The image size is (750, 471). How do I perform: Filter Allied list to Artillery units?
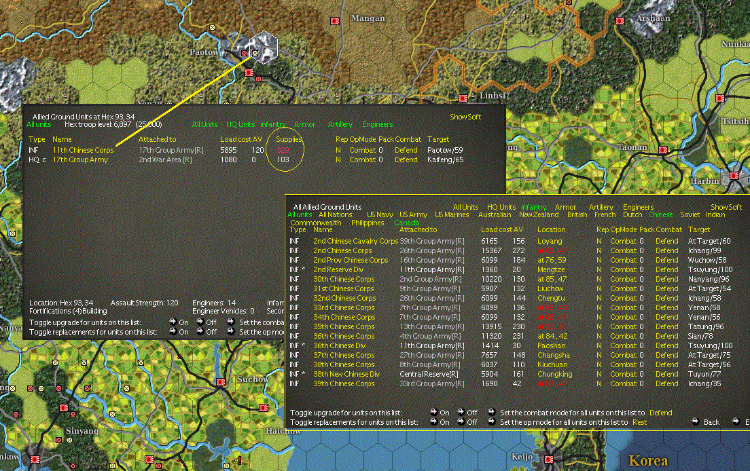pos(601,207)
